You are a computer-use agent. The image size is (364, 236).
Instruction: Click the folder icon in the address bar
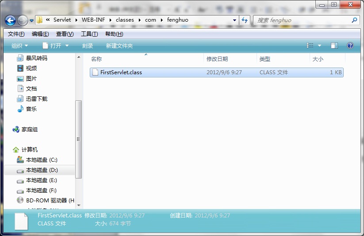pos(40,20)
